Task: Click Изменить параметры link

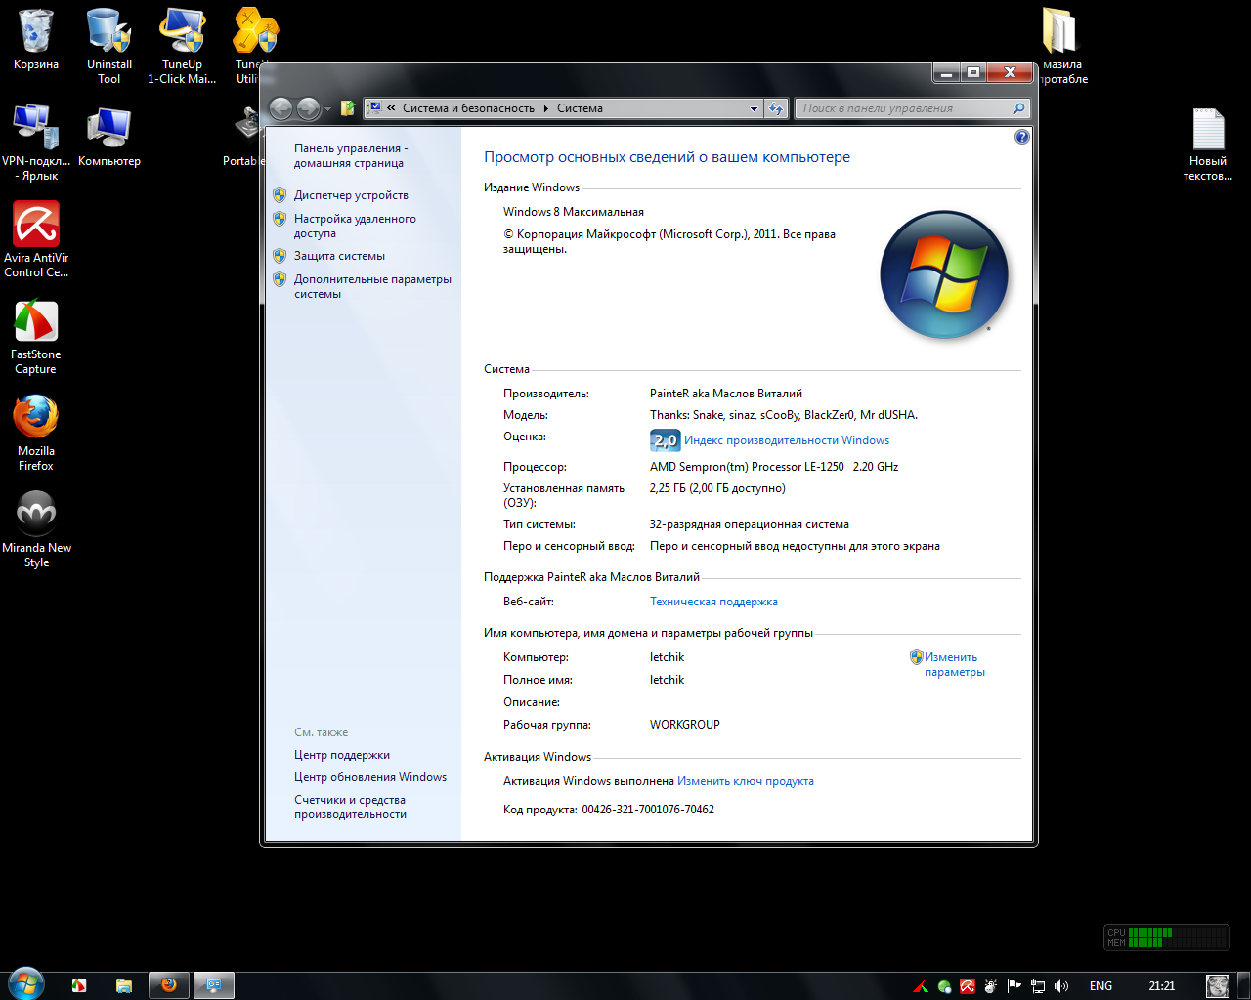Action: [954, 664]
